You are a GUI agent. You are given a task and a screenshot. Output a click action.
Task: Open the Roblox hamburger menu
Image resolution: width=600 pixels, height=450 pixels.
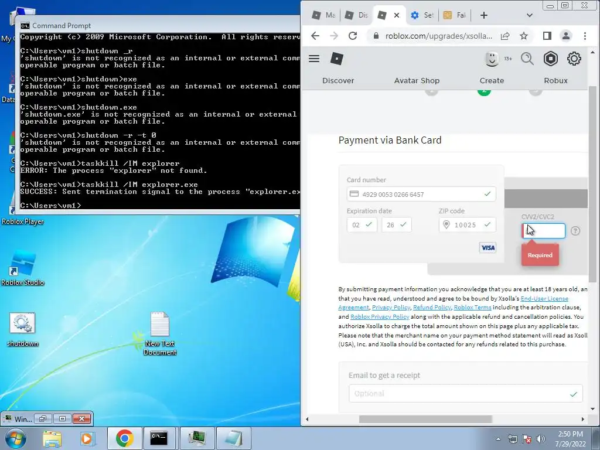click(x=314, y=59)
